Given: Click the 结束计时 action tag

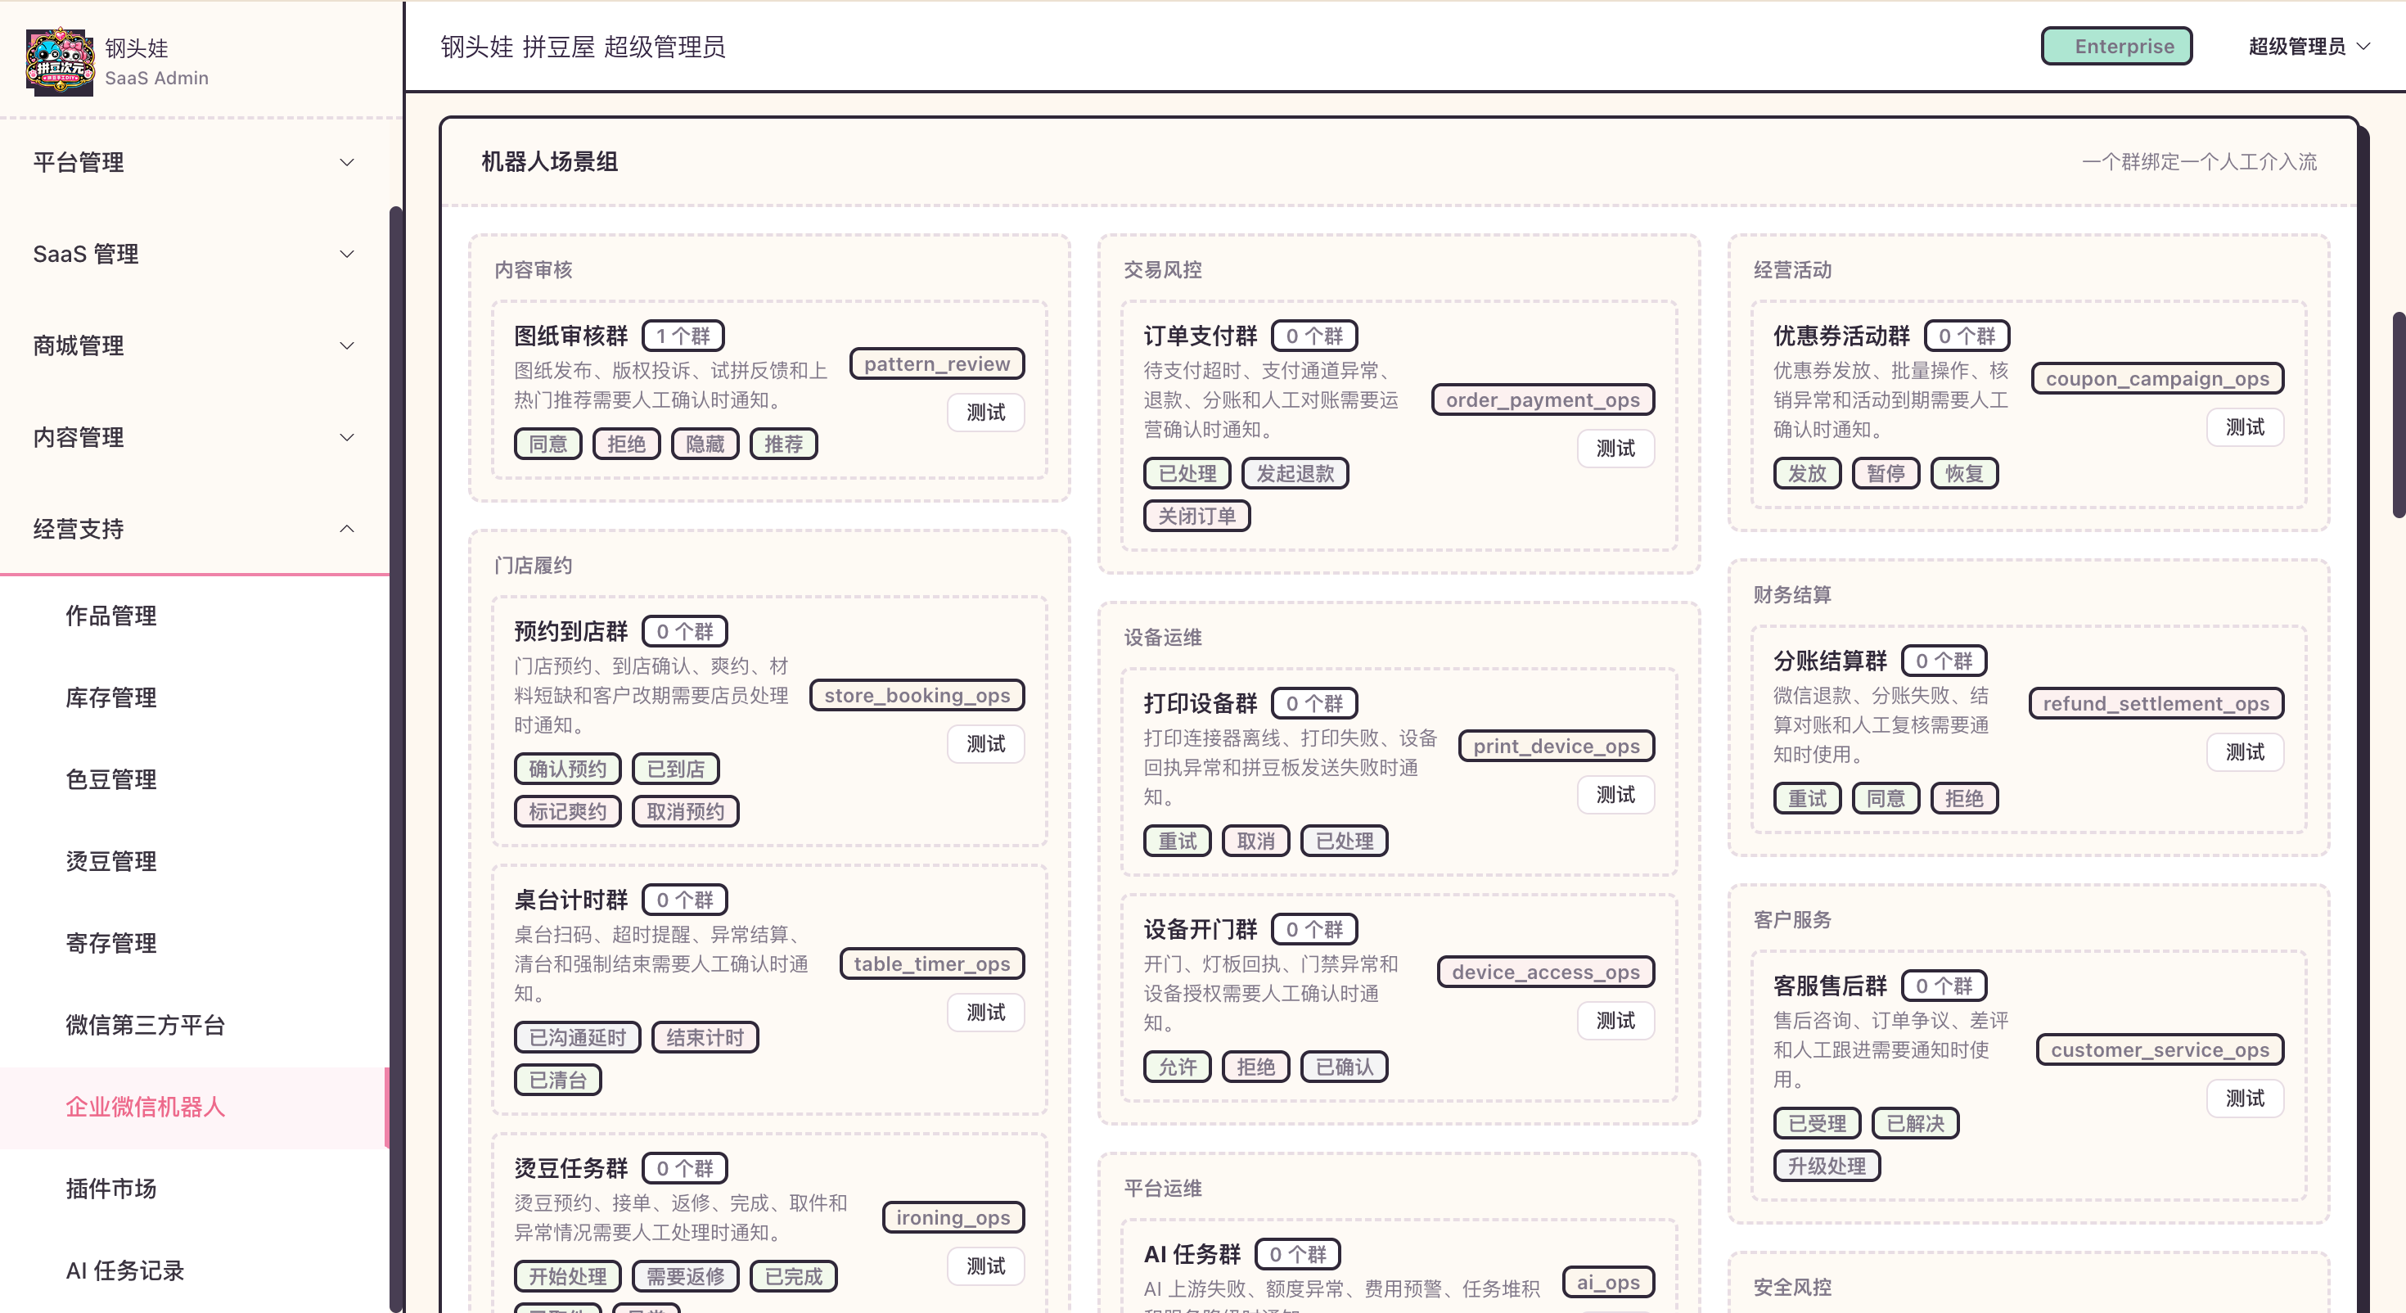Looking at the screenshot, I should point(705,1037).
